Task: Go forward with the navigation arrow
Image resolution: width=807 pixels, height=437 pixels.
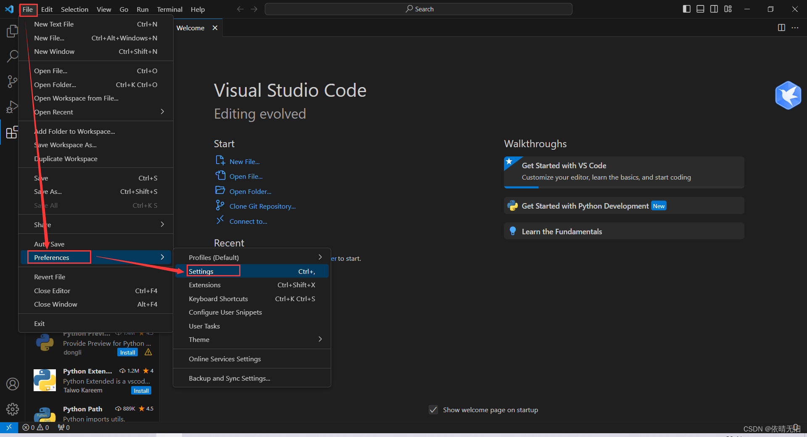Action: point(254,9)
